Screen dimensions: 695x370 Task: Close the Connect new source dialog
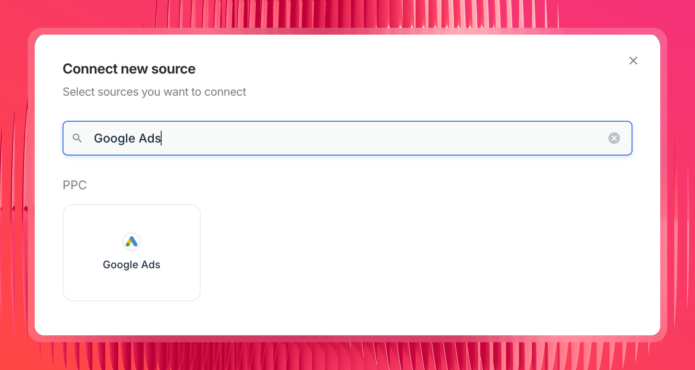633,61
